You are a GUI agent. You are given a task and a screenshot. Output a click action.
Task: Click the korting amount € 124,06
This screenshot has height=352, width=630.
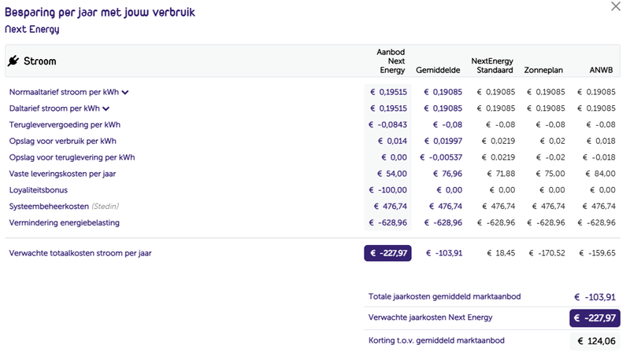pyautogui.click(x=596, y=341)
